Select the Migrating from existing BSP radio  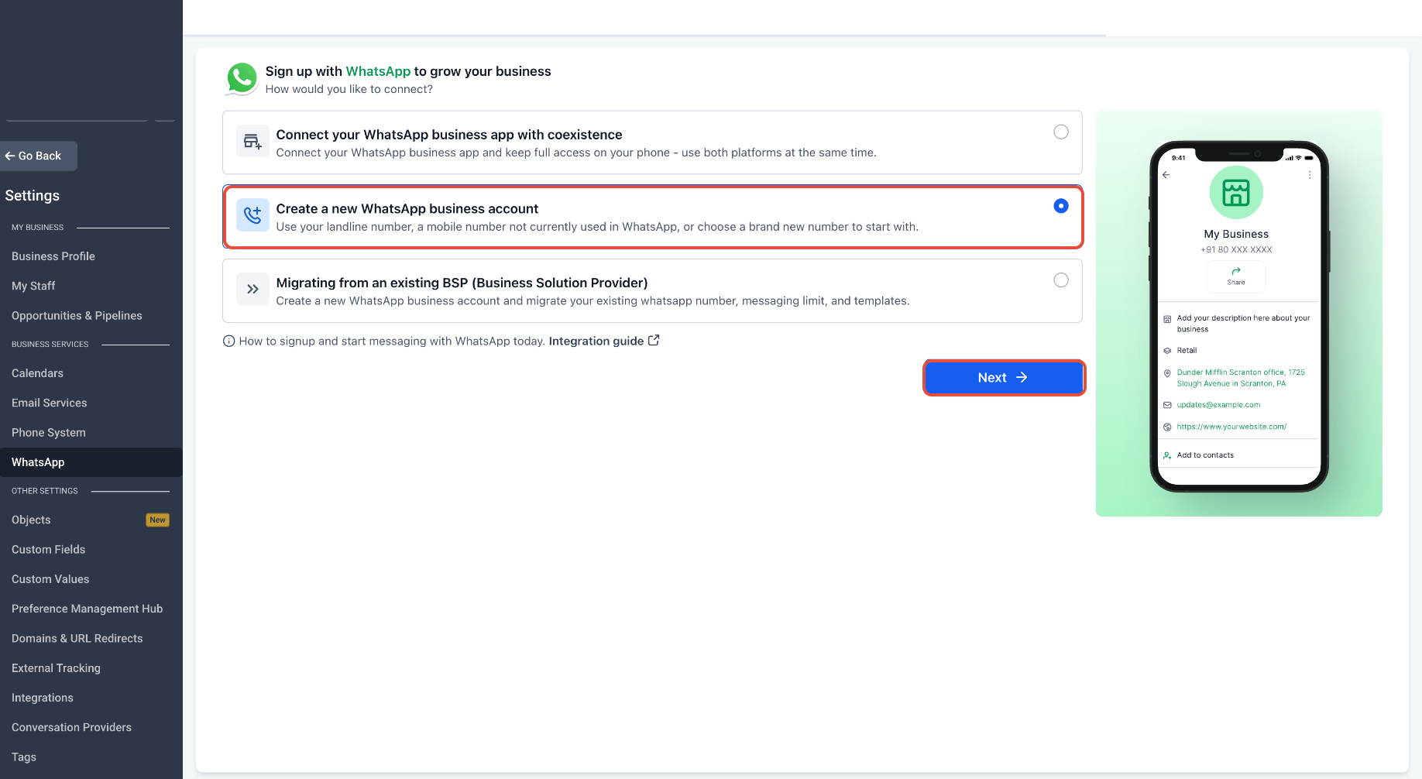point(1061,280)
